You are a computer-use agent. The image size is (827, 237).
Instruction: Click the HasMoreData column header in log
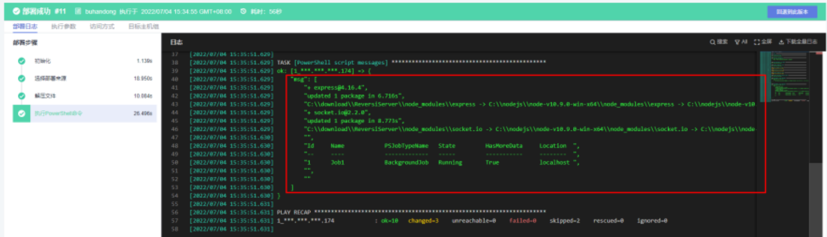tap(504, 146)
